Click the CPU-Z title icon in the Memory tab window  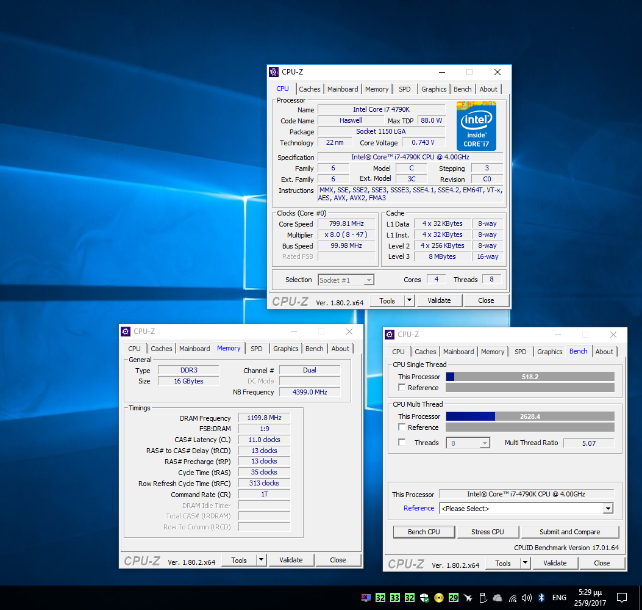(126, 331)
